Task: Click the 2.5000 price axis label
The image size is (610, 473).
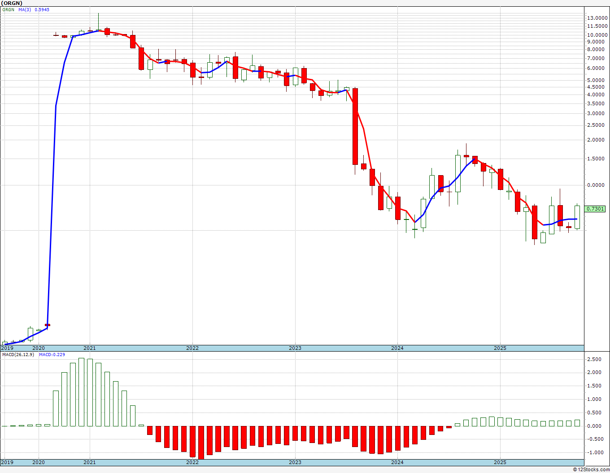Action: pos(597,125)
